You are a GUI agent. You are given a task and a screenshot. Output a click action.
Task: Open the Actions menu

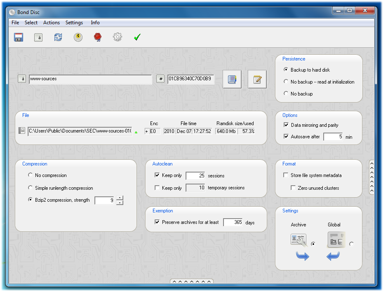(x=51, y=23)
